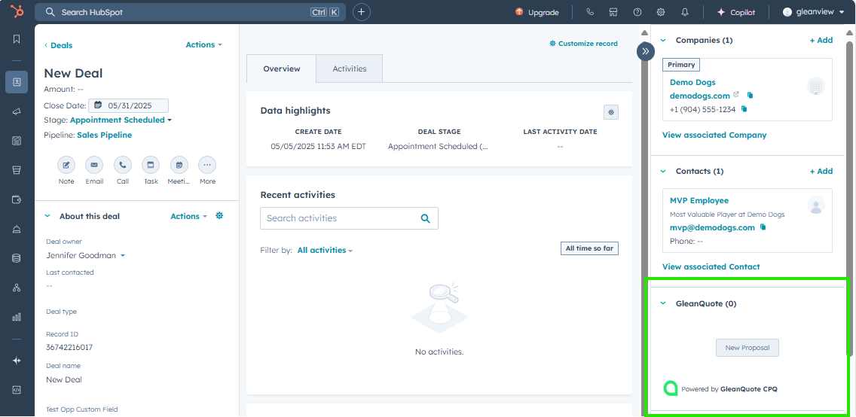Click the Task activity icon
The height and width of the screenshot is (417, 856).
(x=151, y=165)
